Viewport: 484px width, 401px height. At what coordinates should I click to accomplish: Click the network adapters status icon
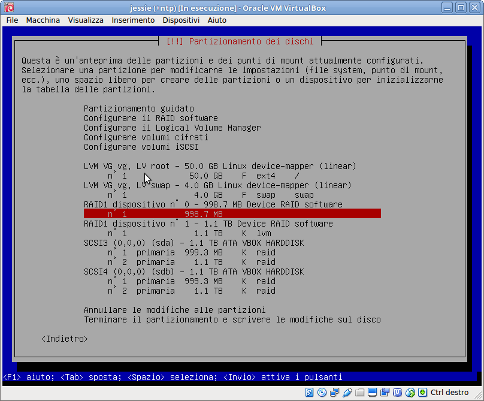(x=335, y=393)
